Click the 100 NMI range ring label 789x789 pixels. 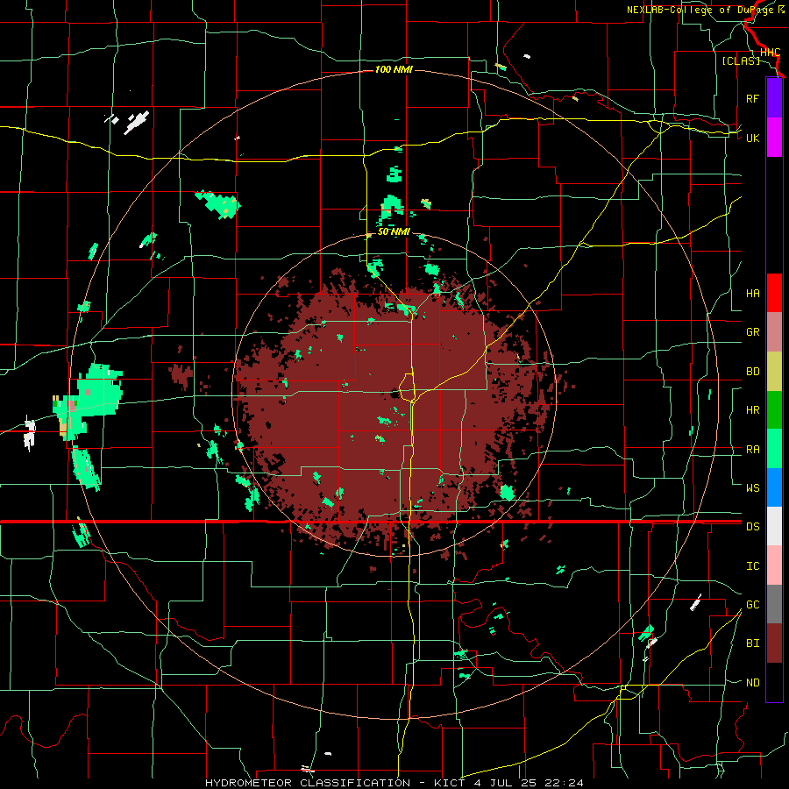pyautogui.click(x=394, y=69)
